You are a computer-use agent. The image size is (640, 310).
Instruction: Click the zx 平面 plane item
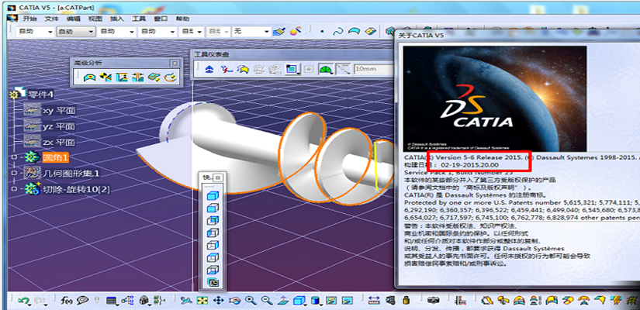point(58,142)
